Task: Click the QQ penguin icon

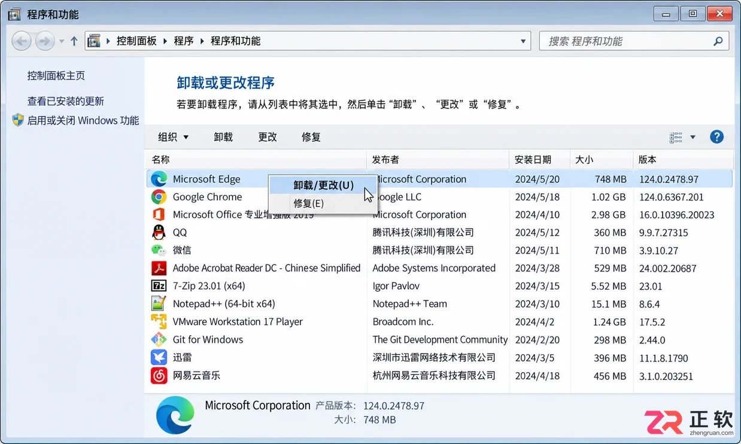Action: tap(159, 232)
